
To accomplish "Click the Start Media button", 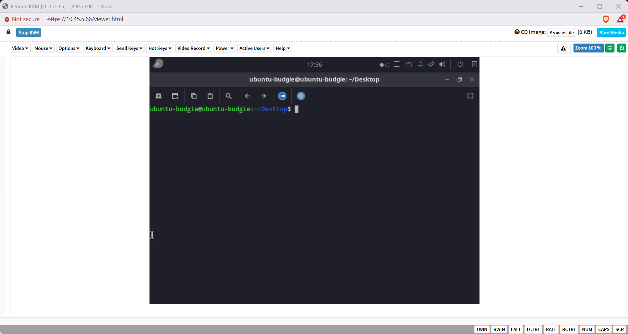I will tap(611, 33).
